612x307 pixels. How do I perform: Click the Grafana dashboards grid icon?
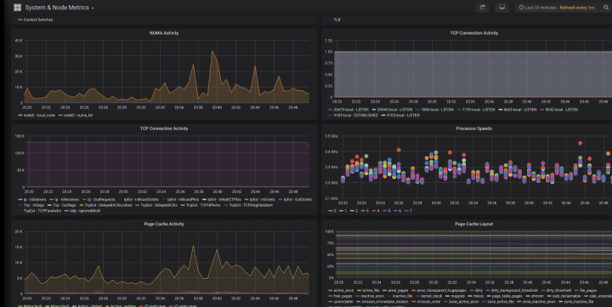[17, 8]
